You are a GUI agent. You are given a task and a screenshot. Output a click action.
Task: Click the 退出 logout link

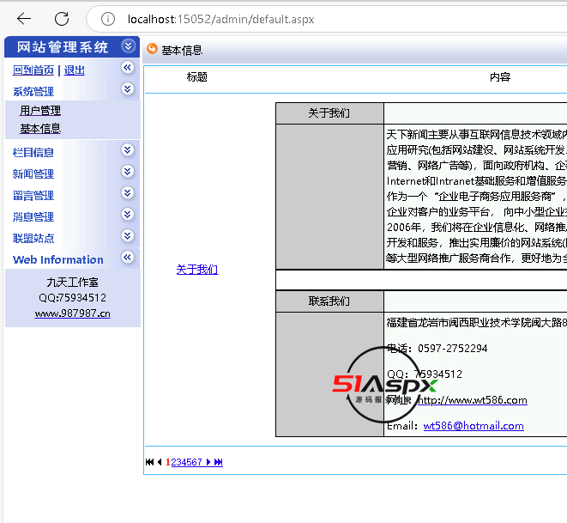[x=75, y=70]
